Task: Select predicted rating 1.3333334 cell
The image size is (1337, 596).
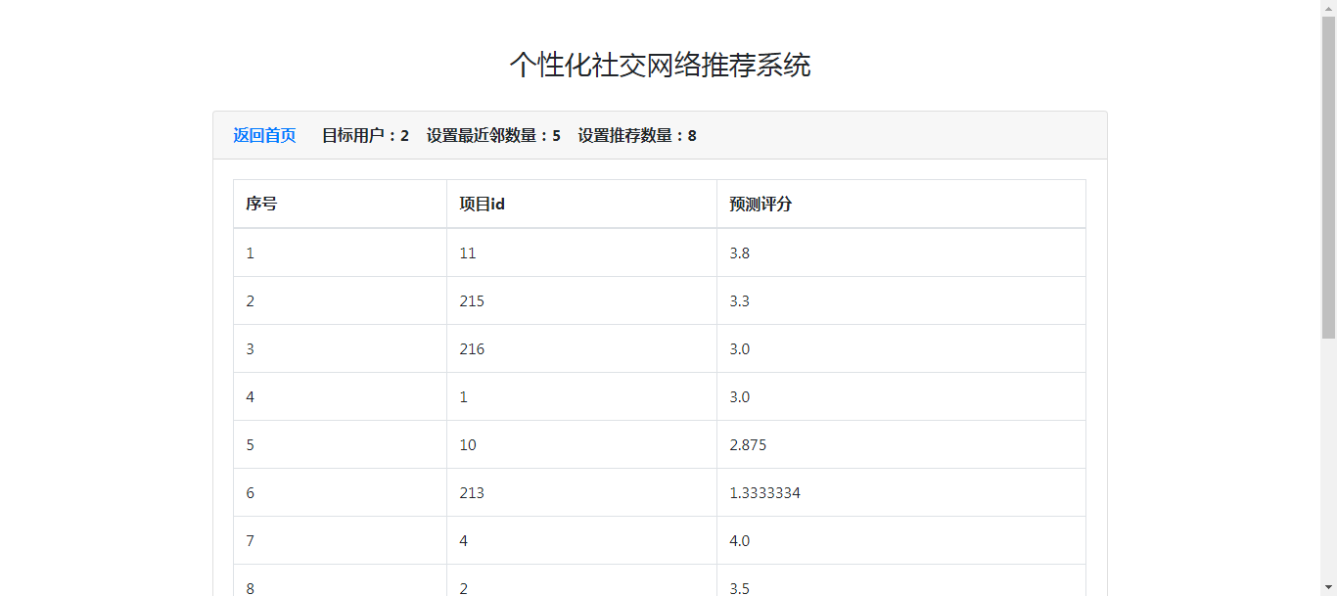Action: coord(901,492)
